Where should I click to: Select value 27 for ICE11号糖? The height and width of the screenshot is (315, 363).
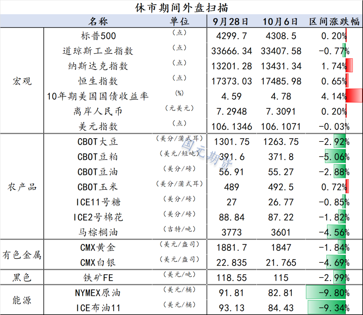(232, 202)
